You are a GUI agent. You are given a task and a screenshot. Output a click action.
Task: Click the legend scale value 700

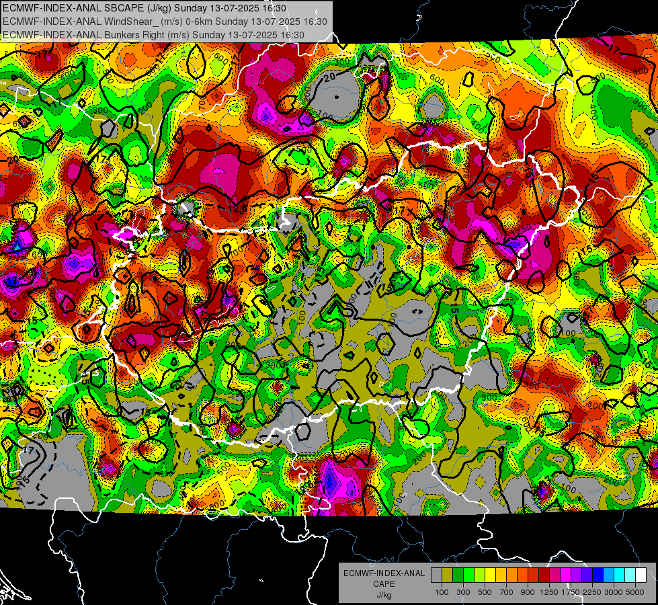[x=507, y=592]
